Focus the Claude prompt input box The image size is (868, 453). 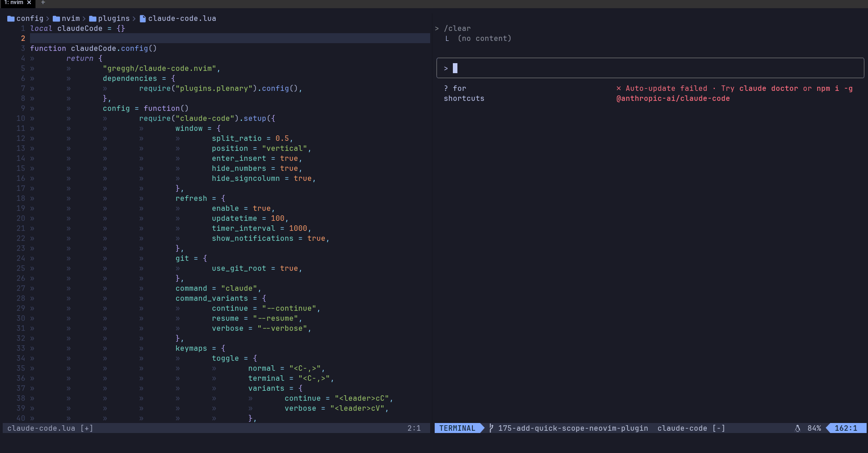pos(650,68)
